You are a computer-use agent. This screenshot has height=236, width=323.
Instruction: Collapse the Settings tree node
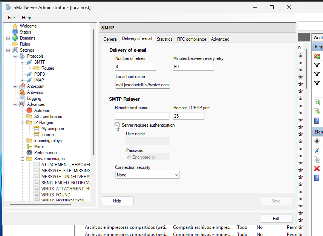pyautogui.click(x=8, y=50)
